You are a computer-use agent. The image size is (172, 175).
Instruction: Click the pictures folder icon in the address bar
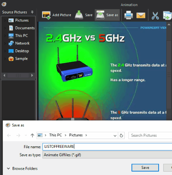pos(40,135)
